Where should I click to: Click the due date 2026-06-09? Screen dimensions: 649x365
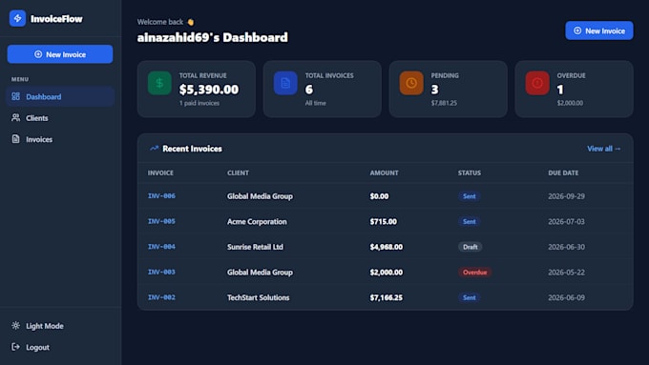pos(566,297)
